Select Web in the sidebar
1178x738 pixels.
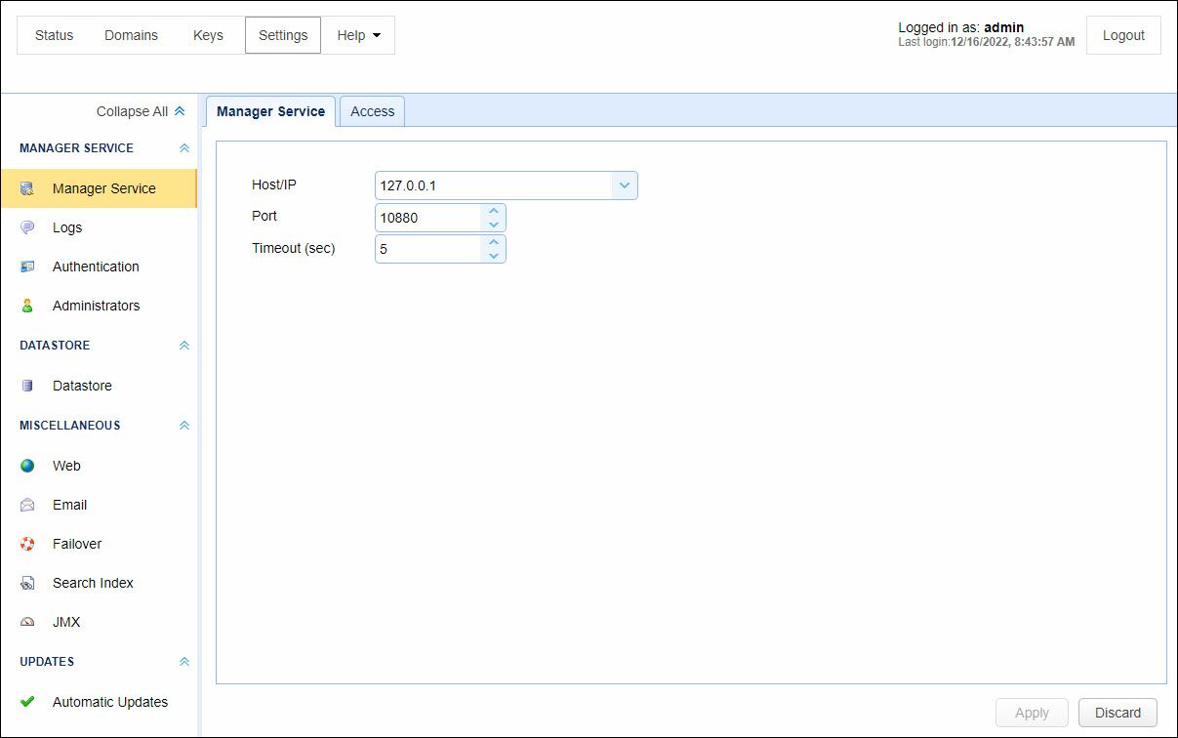(99, 466)
